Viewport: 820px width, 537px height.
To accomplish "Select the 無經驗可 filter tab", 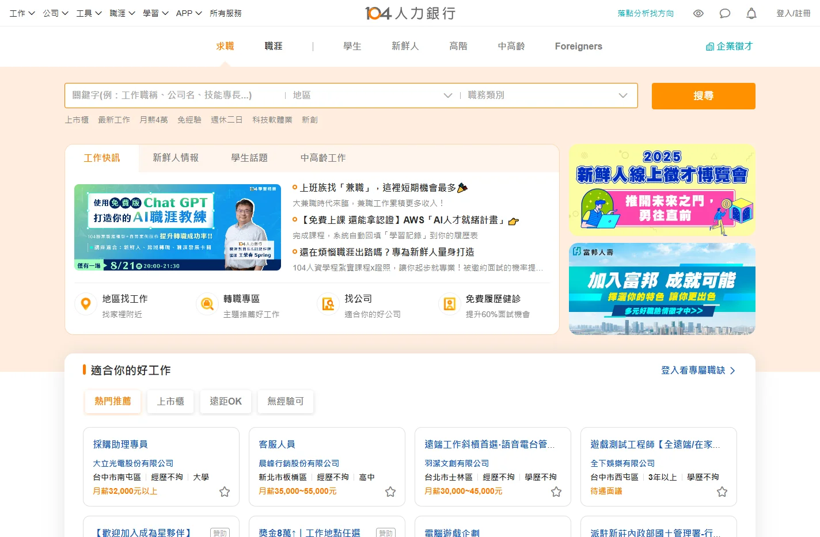I will click(x=286, y=401).
